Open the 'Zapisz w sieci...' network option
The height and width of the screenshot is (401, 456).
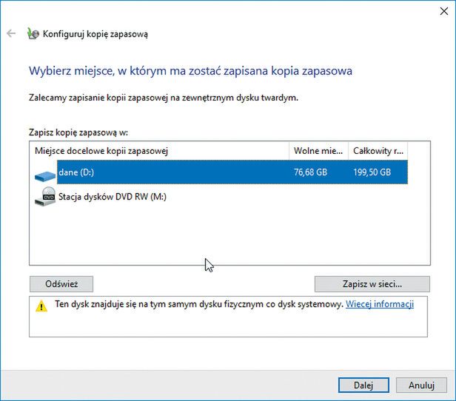[x=372, y=283]
